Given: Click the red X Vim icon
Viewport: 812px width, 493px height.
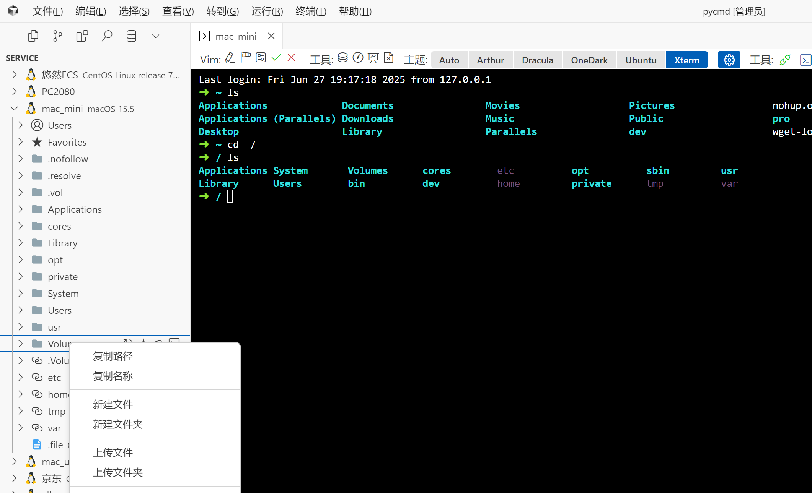Looking at the screenshot, I should point(291,58).
